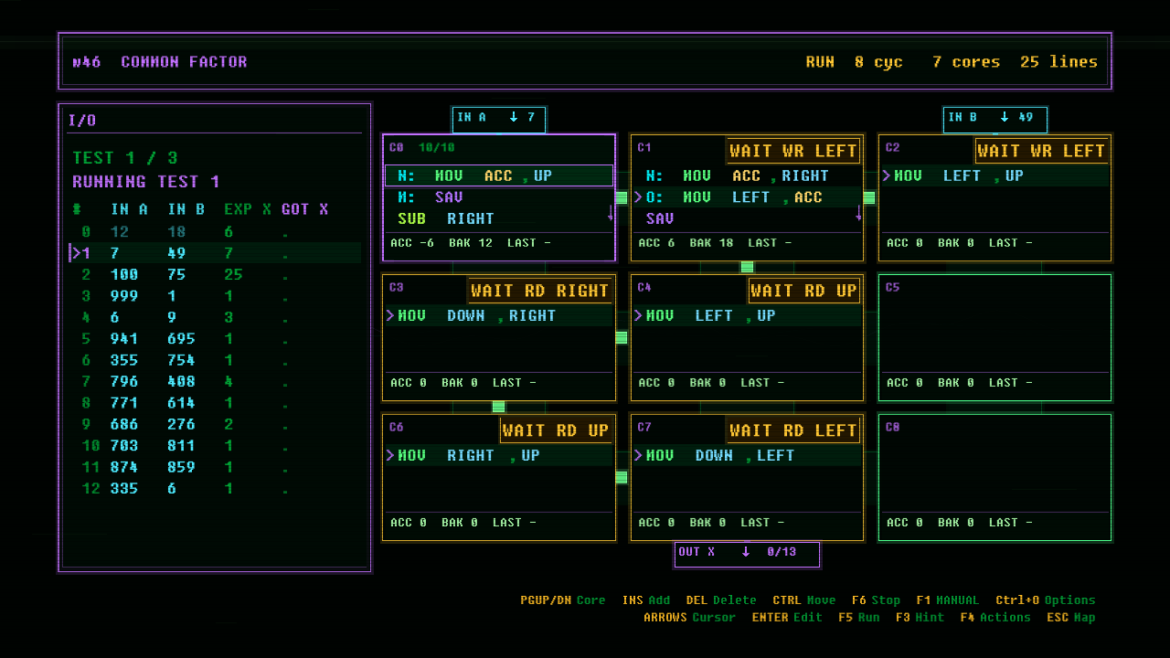Select I/O row 7 with inputs 796 and 408
The width and height of the screenshot is (1170, 658).
click(216, 382)
